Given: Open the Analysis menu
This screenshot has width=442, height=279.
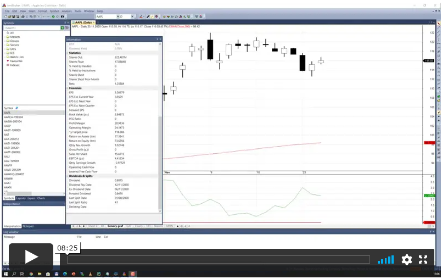Looking at the screenshot, I should pyautogui.click(x=67, y=11).
